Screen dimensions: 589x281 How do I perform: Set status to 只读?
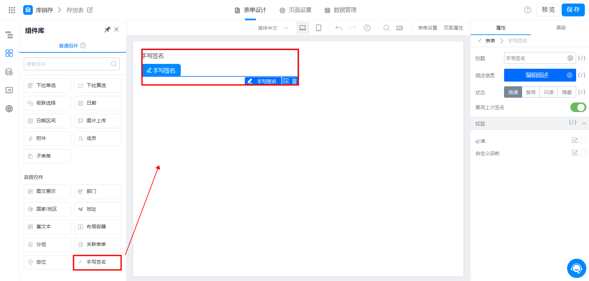pyautogui.click(x=549, y=92)
